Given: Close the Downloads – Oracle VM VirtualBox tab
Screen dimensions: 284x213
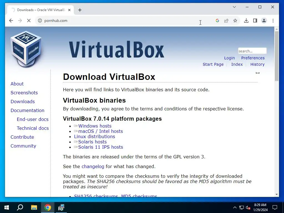Looking at the screenshot, I should (69, 10).
